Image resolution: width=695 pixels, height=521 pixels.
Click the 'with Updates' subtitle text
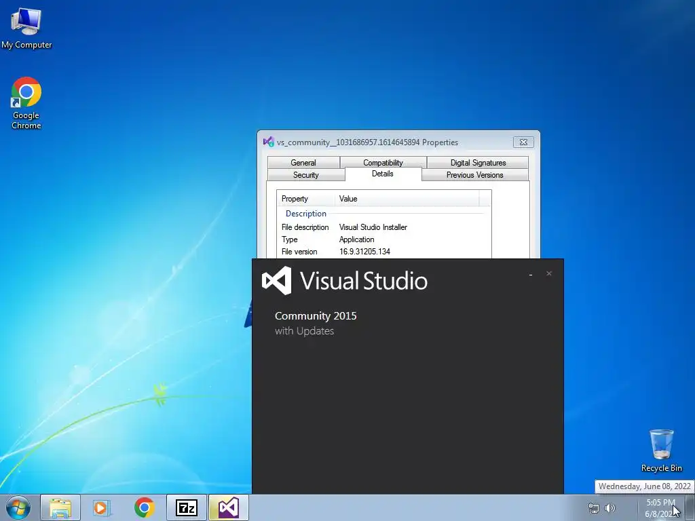pos(304,331)
